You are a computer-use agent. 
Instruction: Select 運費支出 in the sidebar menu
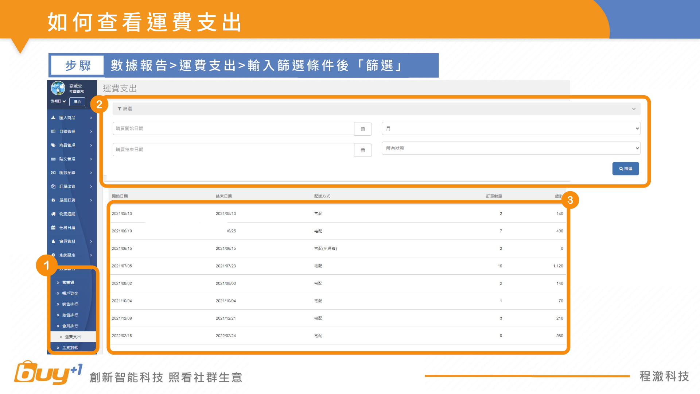click(73, 337)
